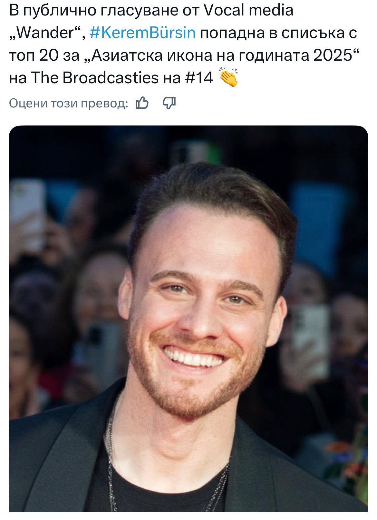Image resolution: width=377 pixels, height=520 pixels.
Task: Open the photo of the smiling man
Action: (188, 318)
